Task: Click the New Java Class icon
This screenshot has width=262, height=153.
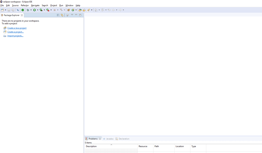Action: 73,10
